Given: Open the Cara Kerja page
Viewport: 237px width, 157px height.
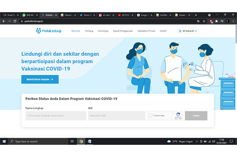Looking at the screenshot, I should [x=103, y=31].
